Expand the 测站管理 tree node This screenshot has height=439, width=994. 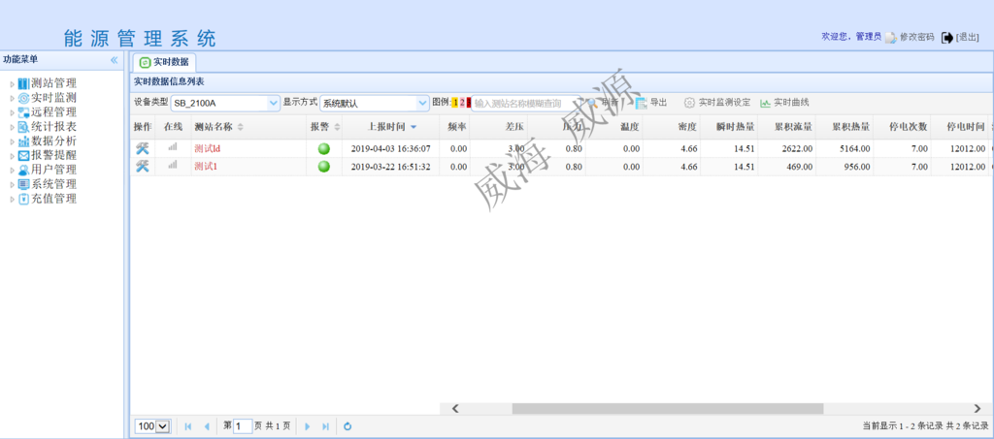click(x=13, y=83)
